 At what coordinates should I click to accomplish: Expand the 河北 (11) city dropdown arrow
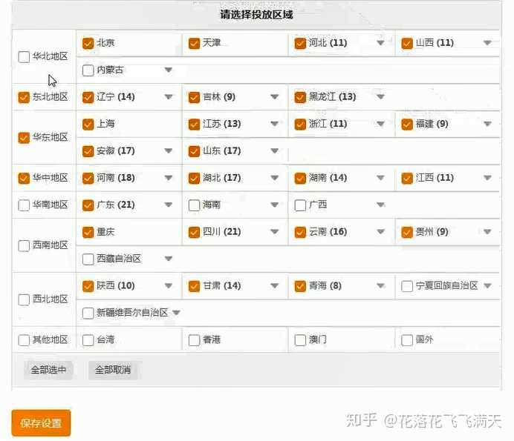coord(381,43)
